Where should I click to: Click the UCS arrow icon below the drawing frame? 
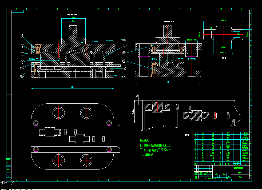tap(4, 183)
